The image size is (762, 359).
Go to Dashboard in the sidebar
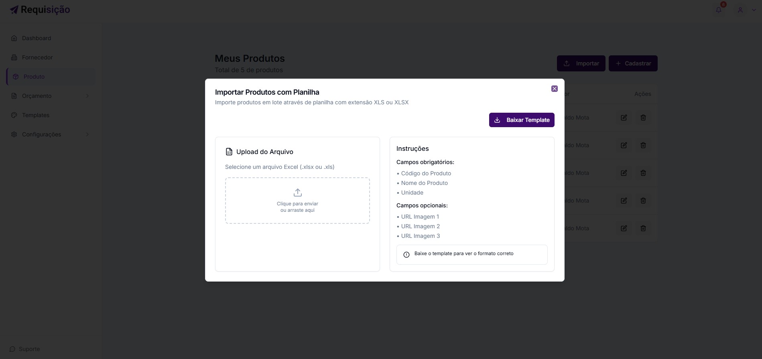tap(36, 38)
